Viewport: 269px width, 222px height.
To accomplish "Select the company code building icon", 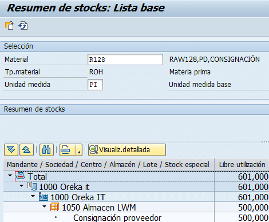I will tap(32, 187).
